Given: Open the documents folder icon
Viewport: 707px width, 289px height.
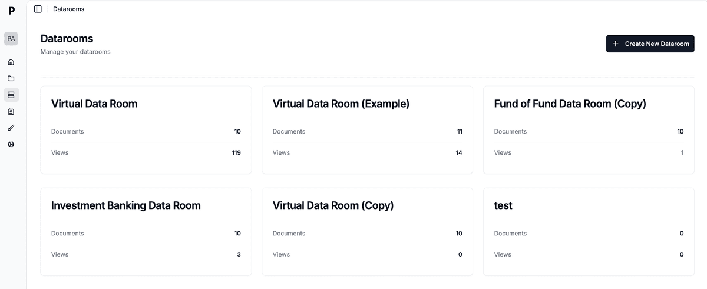Looking at the screenshot, I should pyautogui.click(x=11, y=78).
